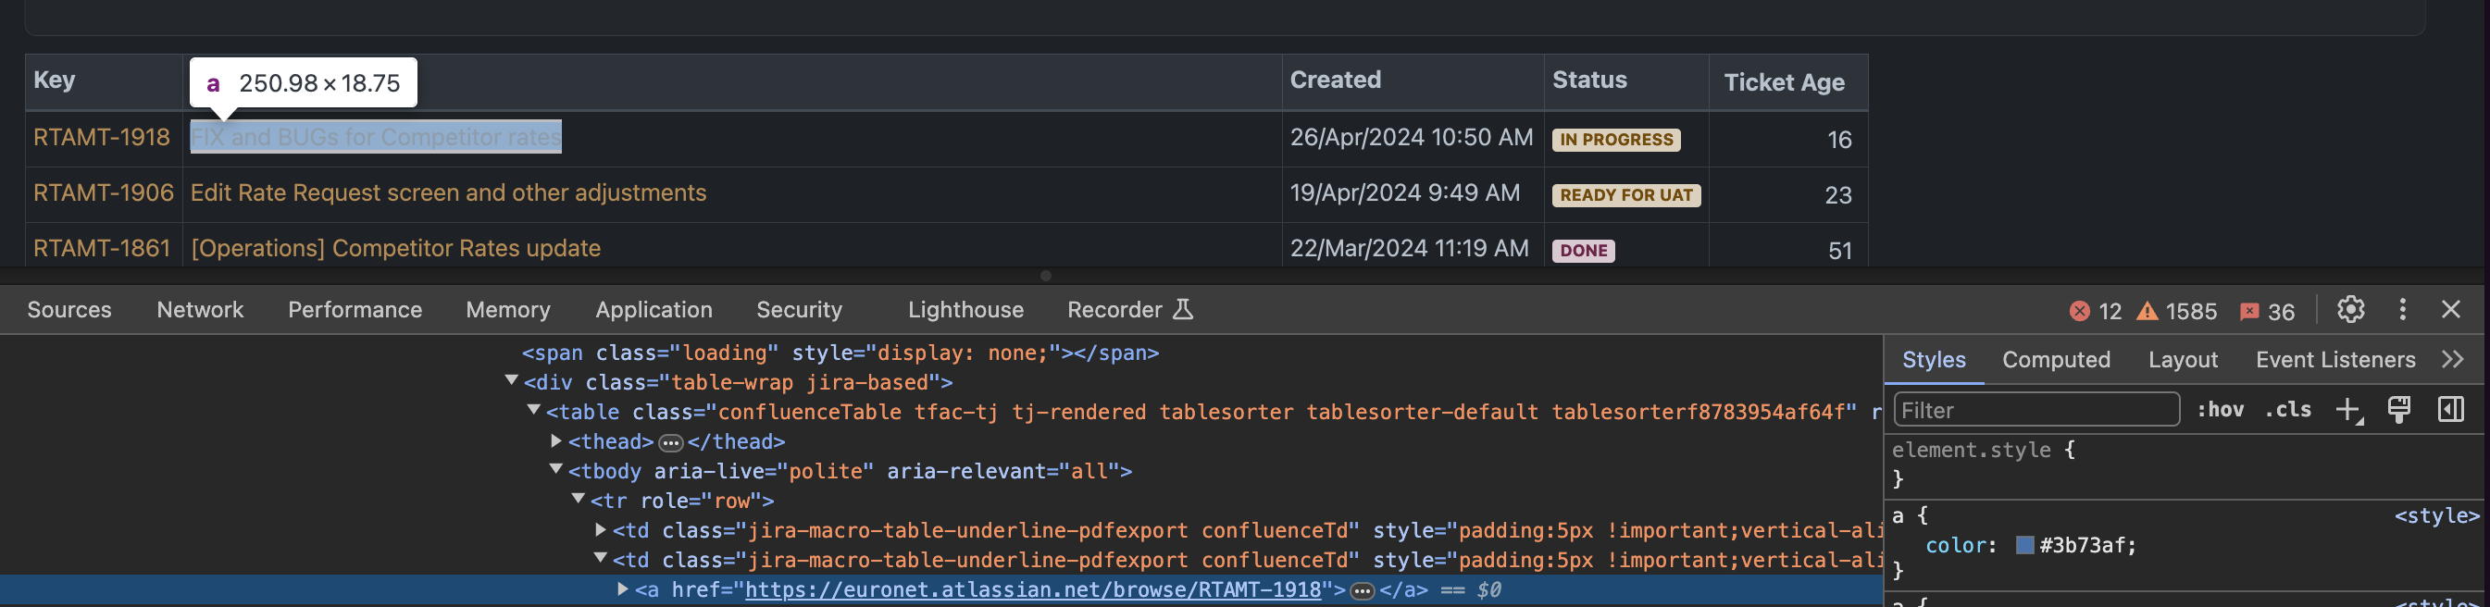2490x607 pixels.
Task: Show more Styles pane tabs chevron
Action: pyautogui.click(x=2452, y=360)
